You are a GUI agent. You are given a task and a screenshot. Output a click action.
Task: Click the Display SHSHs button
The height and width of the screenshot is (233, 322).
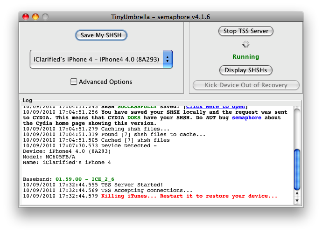pos(246,70)
